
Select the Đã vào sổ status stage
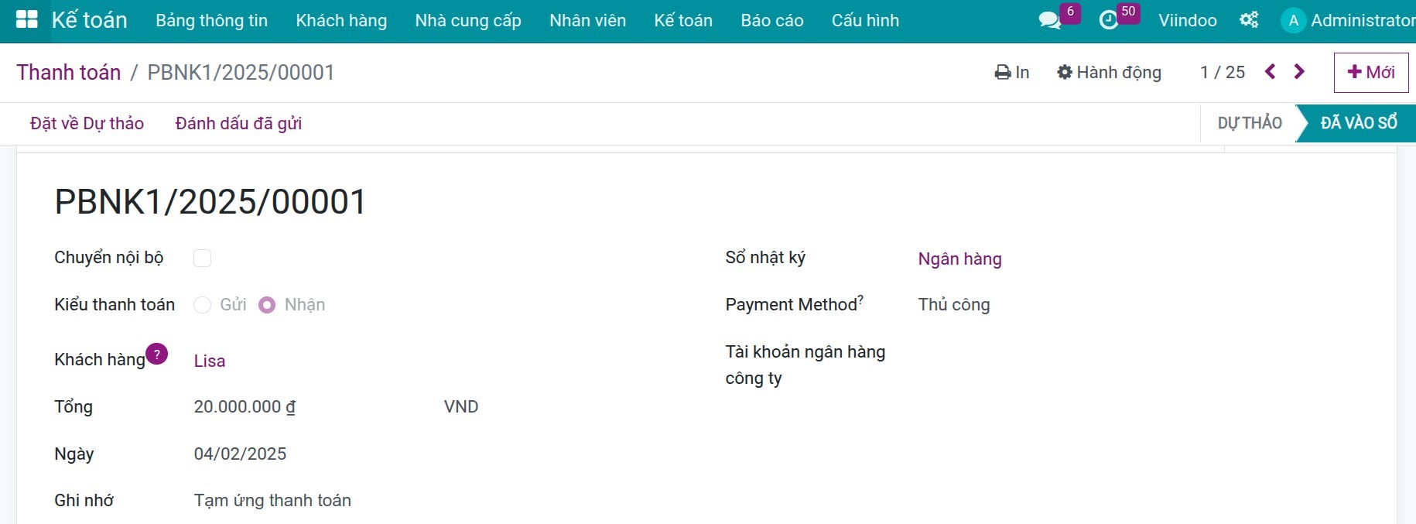(1359, 123)
